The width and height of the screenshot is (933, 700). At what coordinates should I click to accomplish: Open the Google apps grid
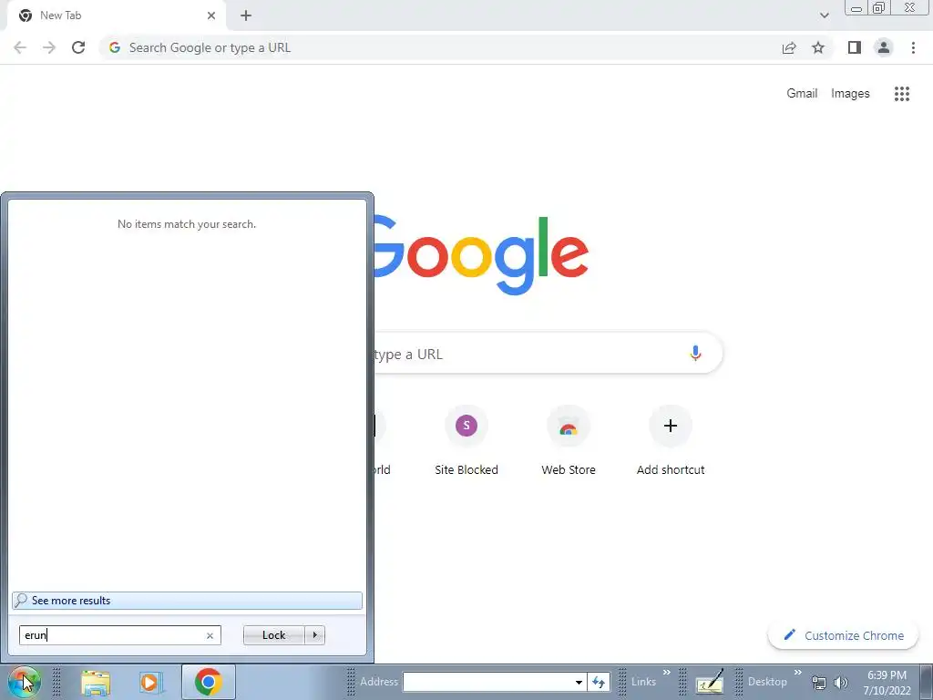(x=902, y=94)
